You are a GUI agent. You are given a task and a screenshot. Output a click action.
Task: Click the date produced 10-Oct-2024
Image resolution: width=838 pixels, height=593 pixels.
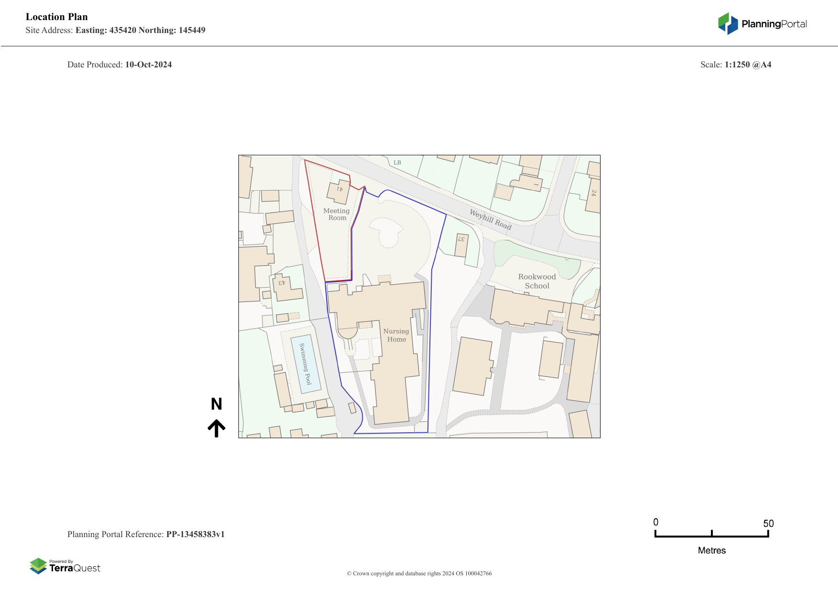point(148,65)
